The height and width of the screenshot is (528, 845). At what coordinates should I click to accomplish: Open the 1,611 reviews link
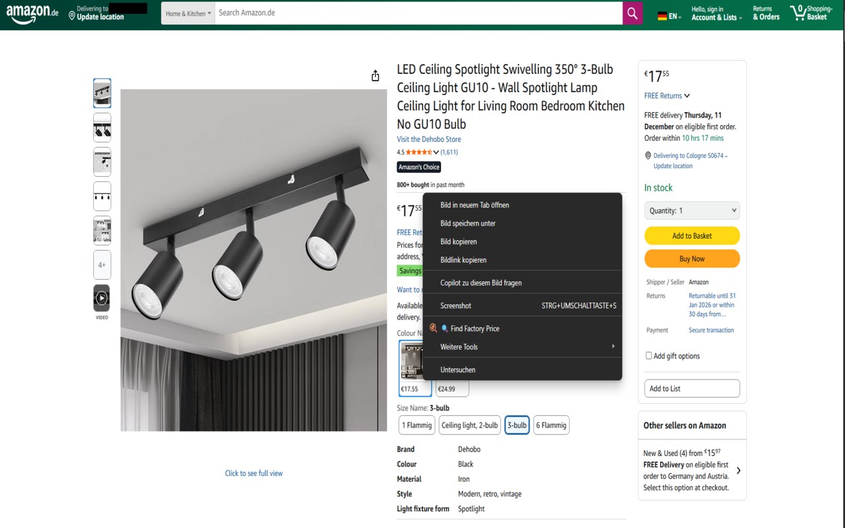450,152
